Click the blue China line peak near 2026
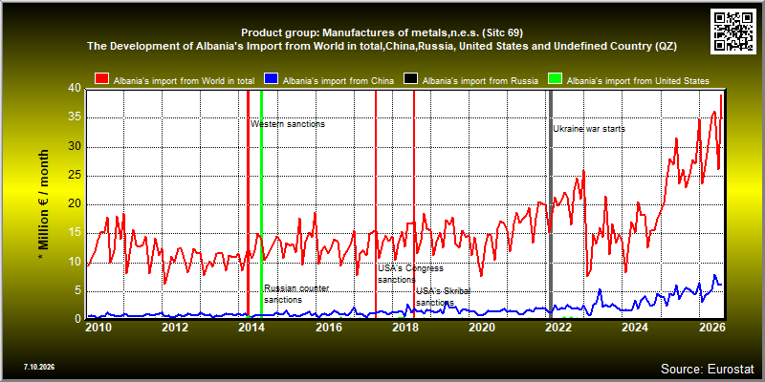The image size is (765, 382). (714, 275)
